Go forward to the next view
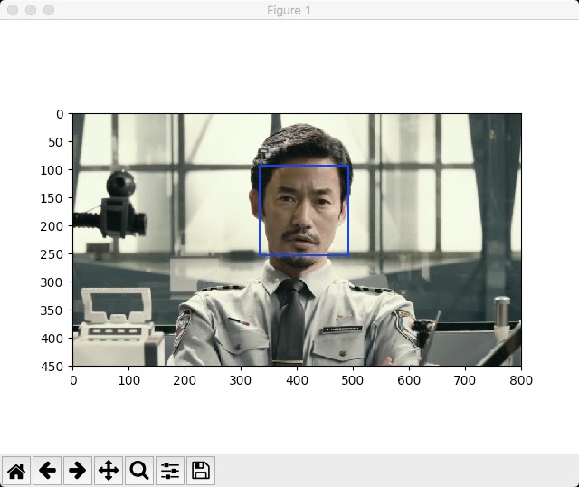 (78, 471)
